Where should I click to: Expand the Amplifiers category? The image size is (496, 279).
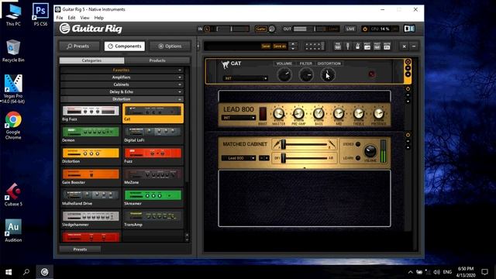tap(122, 77)
